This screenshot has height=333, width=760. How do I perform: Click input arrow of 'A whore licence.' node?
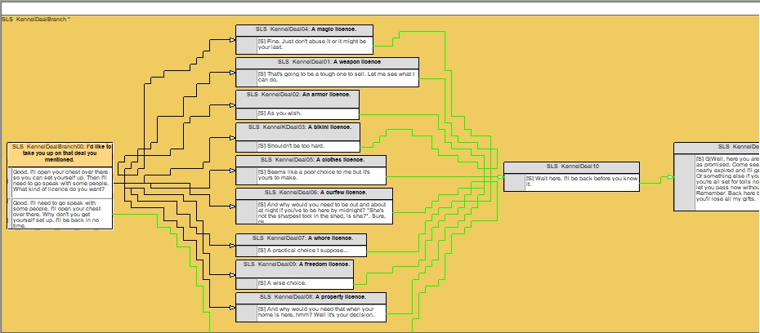point(233,246)
